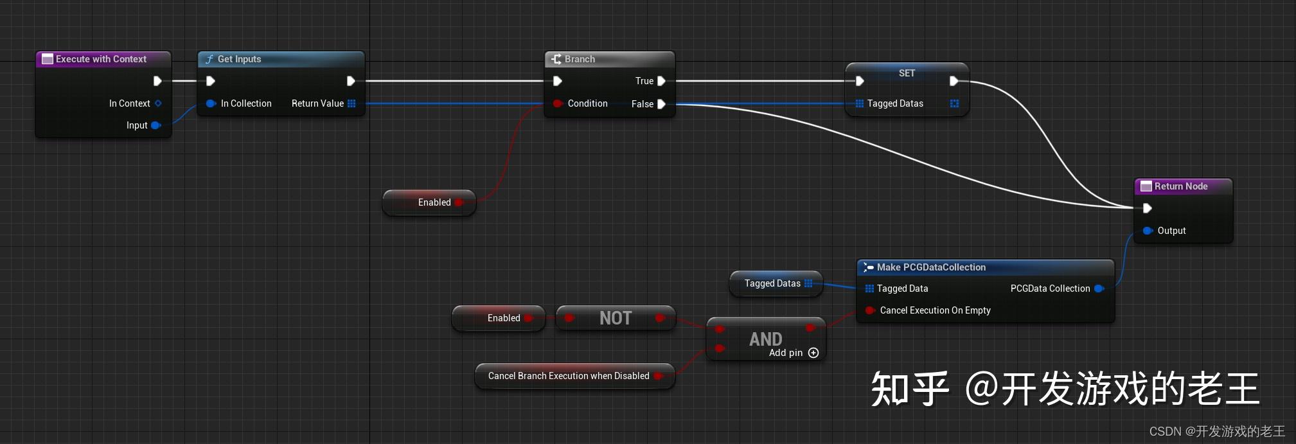Screen dimensions: 1296x444
Task: Click the SET node exec output pin
Action: click(x=954, y=81)
